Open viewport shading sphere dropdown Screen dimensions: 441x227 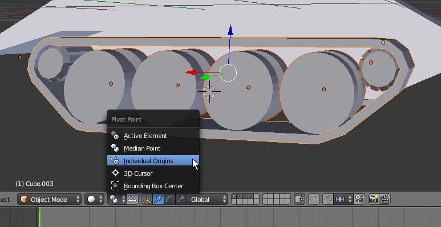click(x=94, y=200)
